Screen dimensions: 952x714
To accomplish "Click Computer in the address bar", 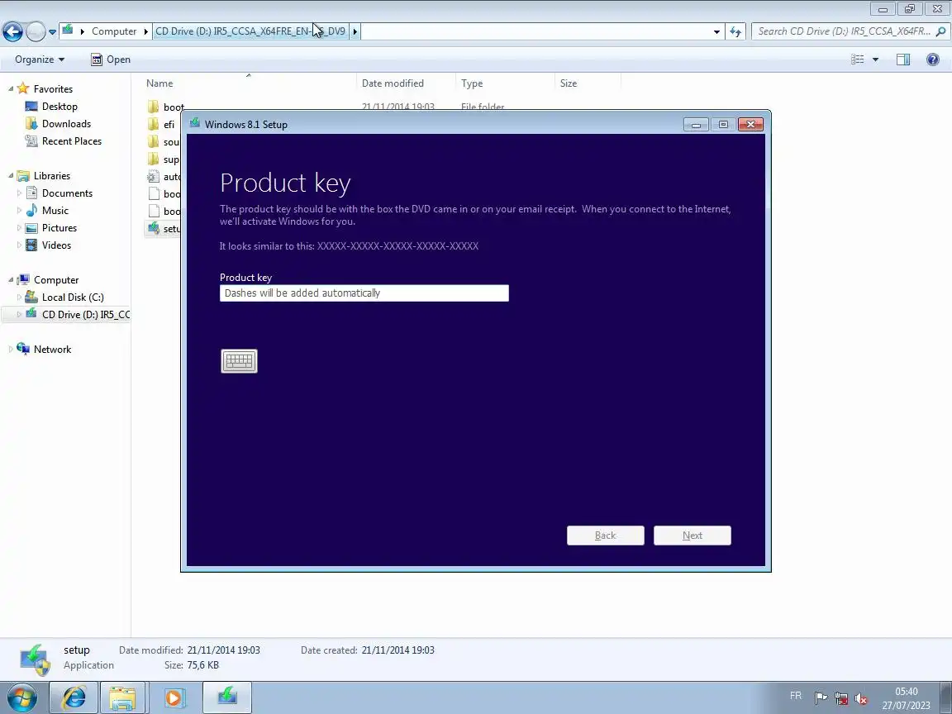I will [114, 31].
